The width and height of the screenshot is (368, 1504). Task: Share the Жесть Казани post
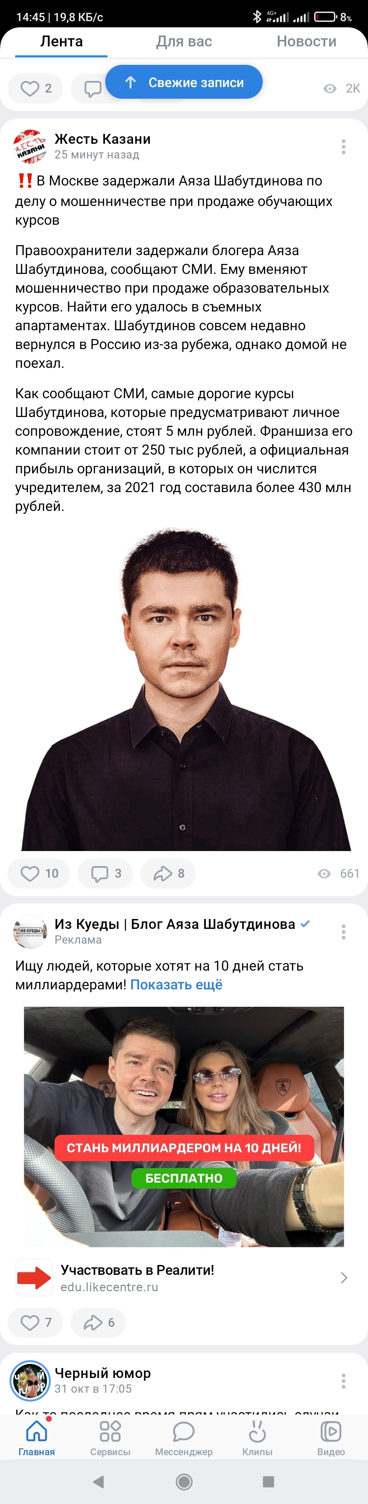[168, 874]
